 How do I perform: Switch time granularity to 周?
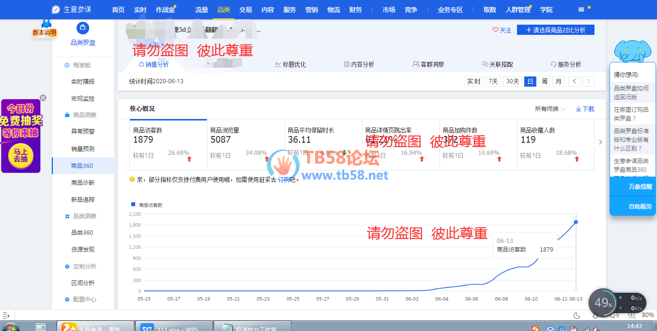point(545,81)
